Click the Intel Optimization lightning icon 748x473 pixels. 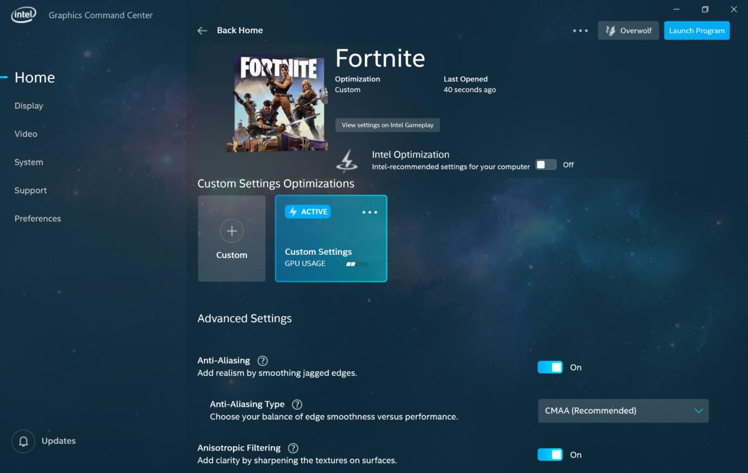pyautogui.click(x=347, y=160)
